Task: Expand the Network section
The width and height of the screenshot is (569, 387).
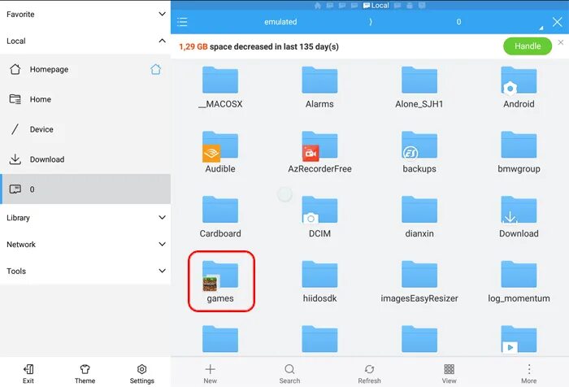Action: [163, 244]
